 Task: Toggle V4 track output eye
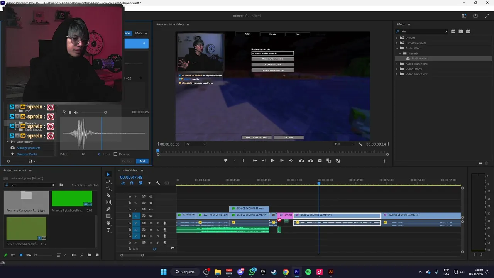pyautogui.click(x=151, y=197)
